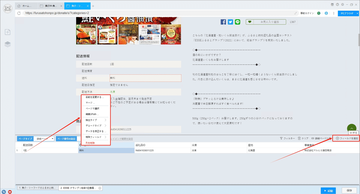This screenshot has height=194, width=360.
Task: Choose 編集XPath from context menu
Action: 96,114
